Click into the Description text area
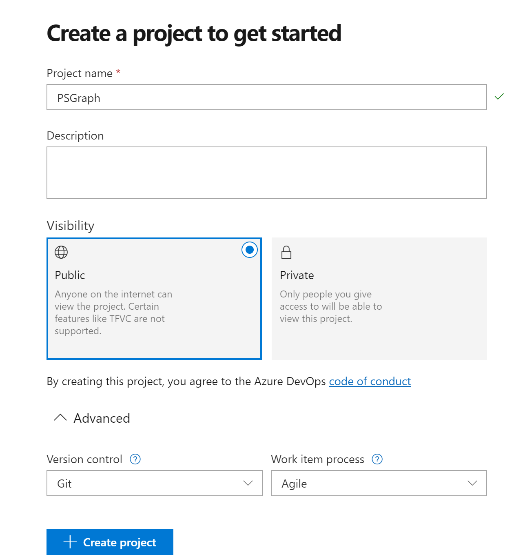Screen dimensions: 525x559 267,173
